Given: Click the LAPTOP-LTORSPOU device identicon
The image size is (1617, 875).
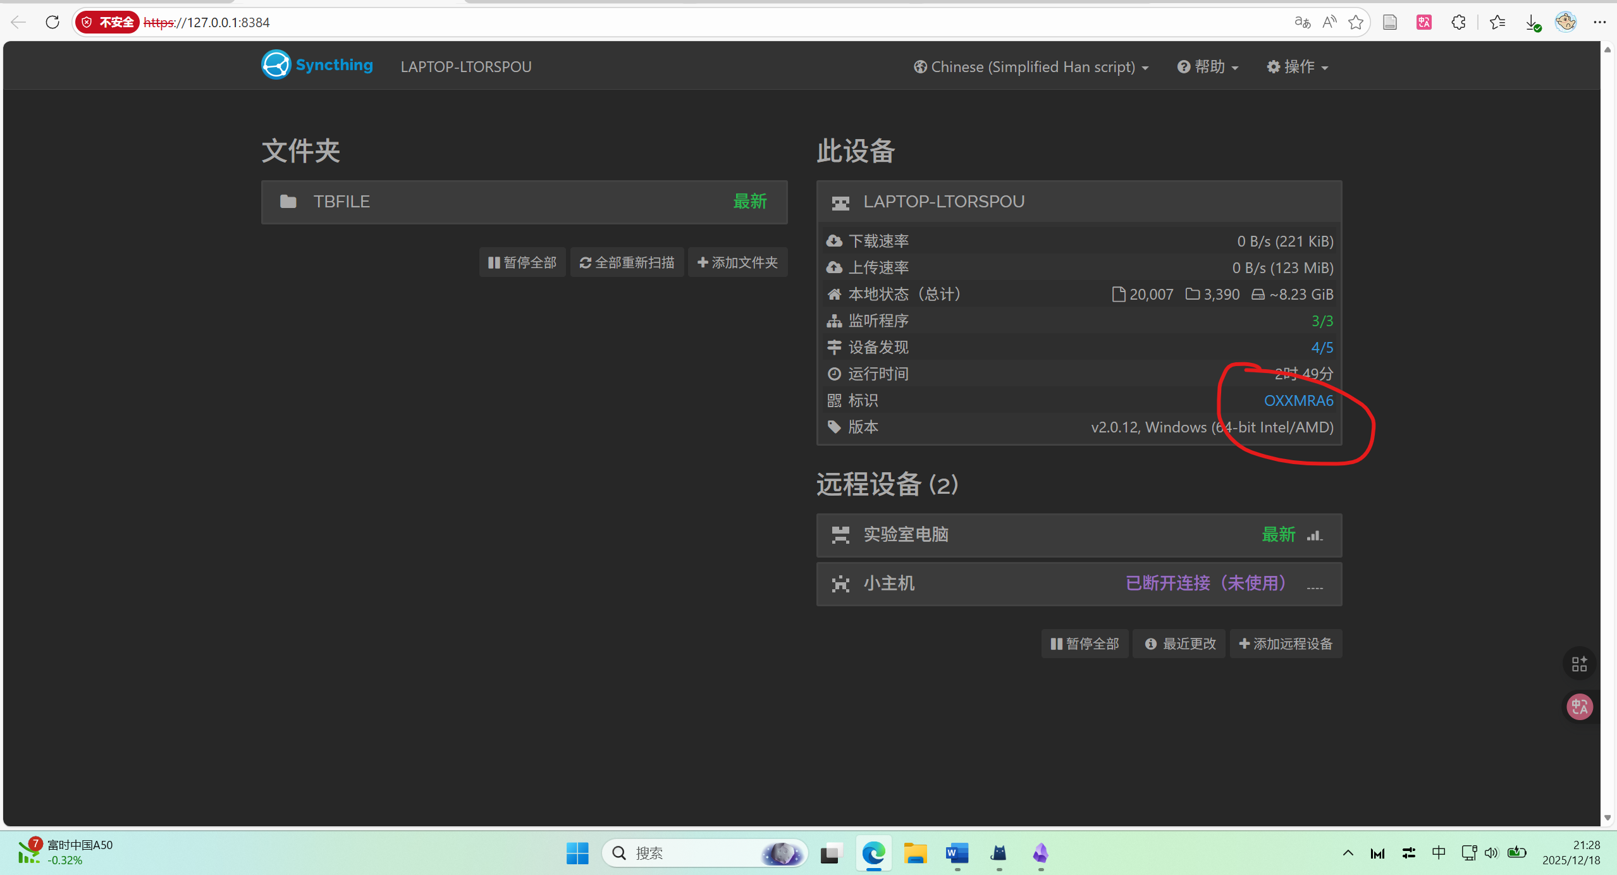Looking at the screenshot, I should tap(840, 202).
